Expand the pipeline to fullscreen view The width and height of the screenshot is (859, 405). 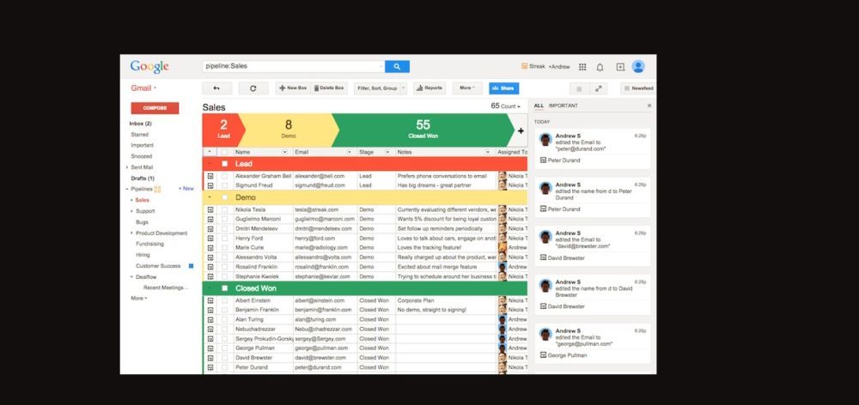click(x=599, y=88)
